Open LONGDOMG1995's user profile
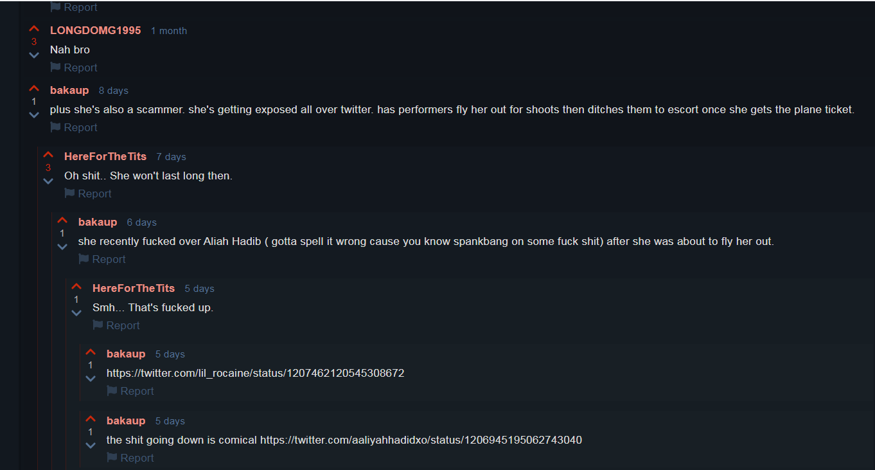The height and width of the screenshot is (470, 875). (95, 30)
